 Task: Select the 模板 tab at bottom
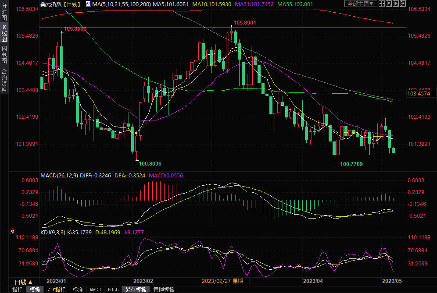36,289
